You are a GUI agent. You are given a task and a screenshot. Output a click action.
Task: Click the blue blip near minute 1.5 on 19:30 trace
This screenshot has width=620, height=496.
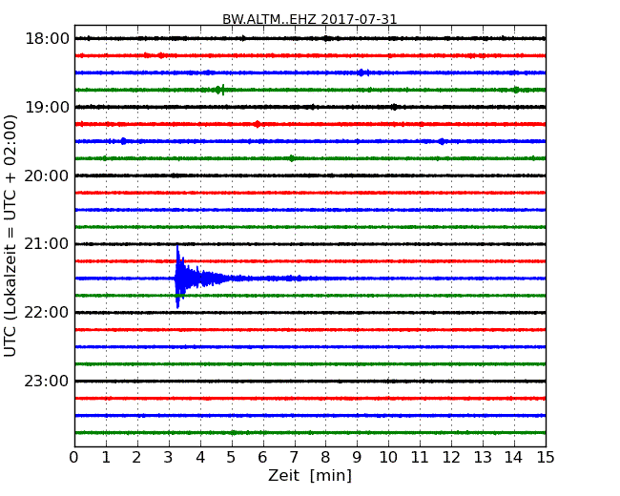click(123, 141)
